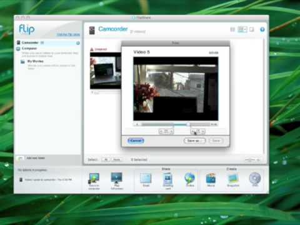Click the camcorder device icon in header

click(x=92, y=30)
